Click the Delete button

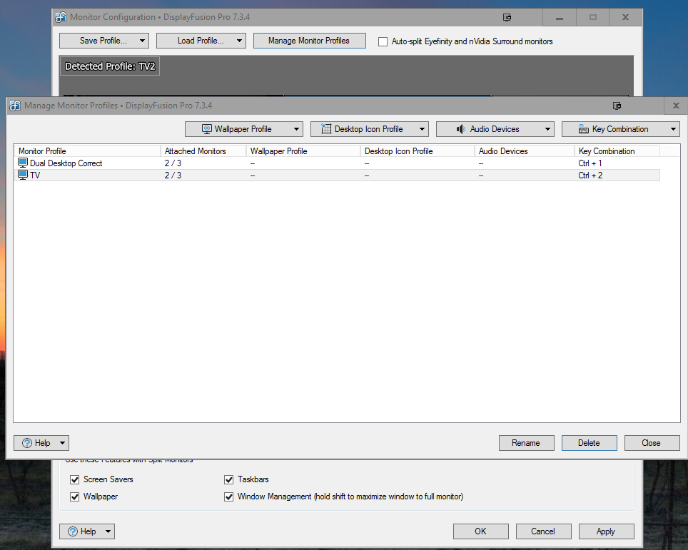tap(589, 443)
